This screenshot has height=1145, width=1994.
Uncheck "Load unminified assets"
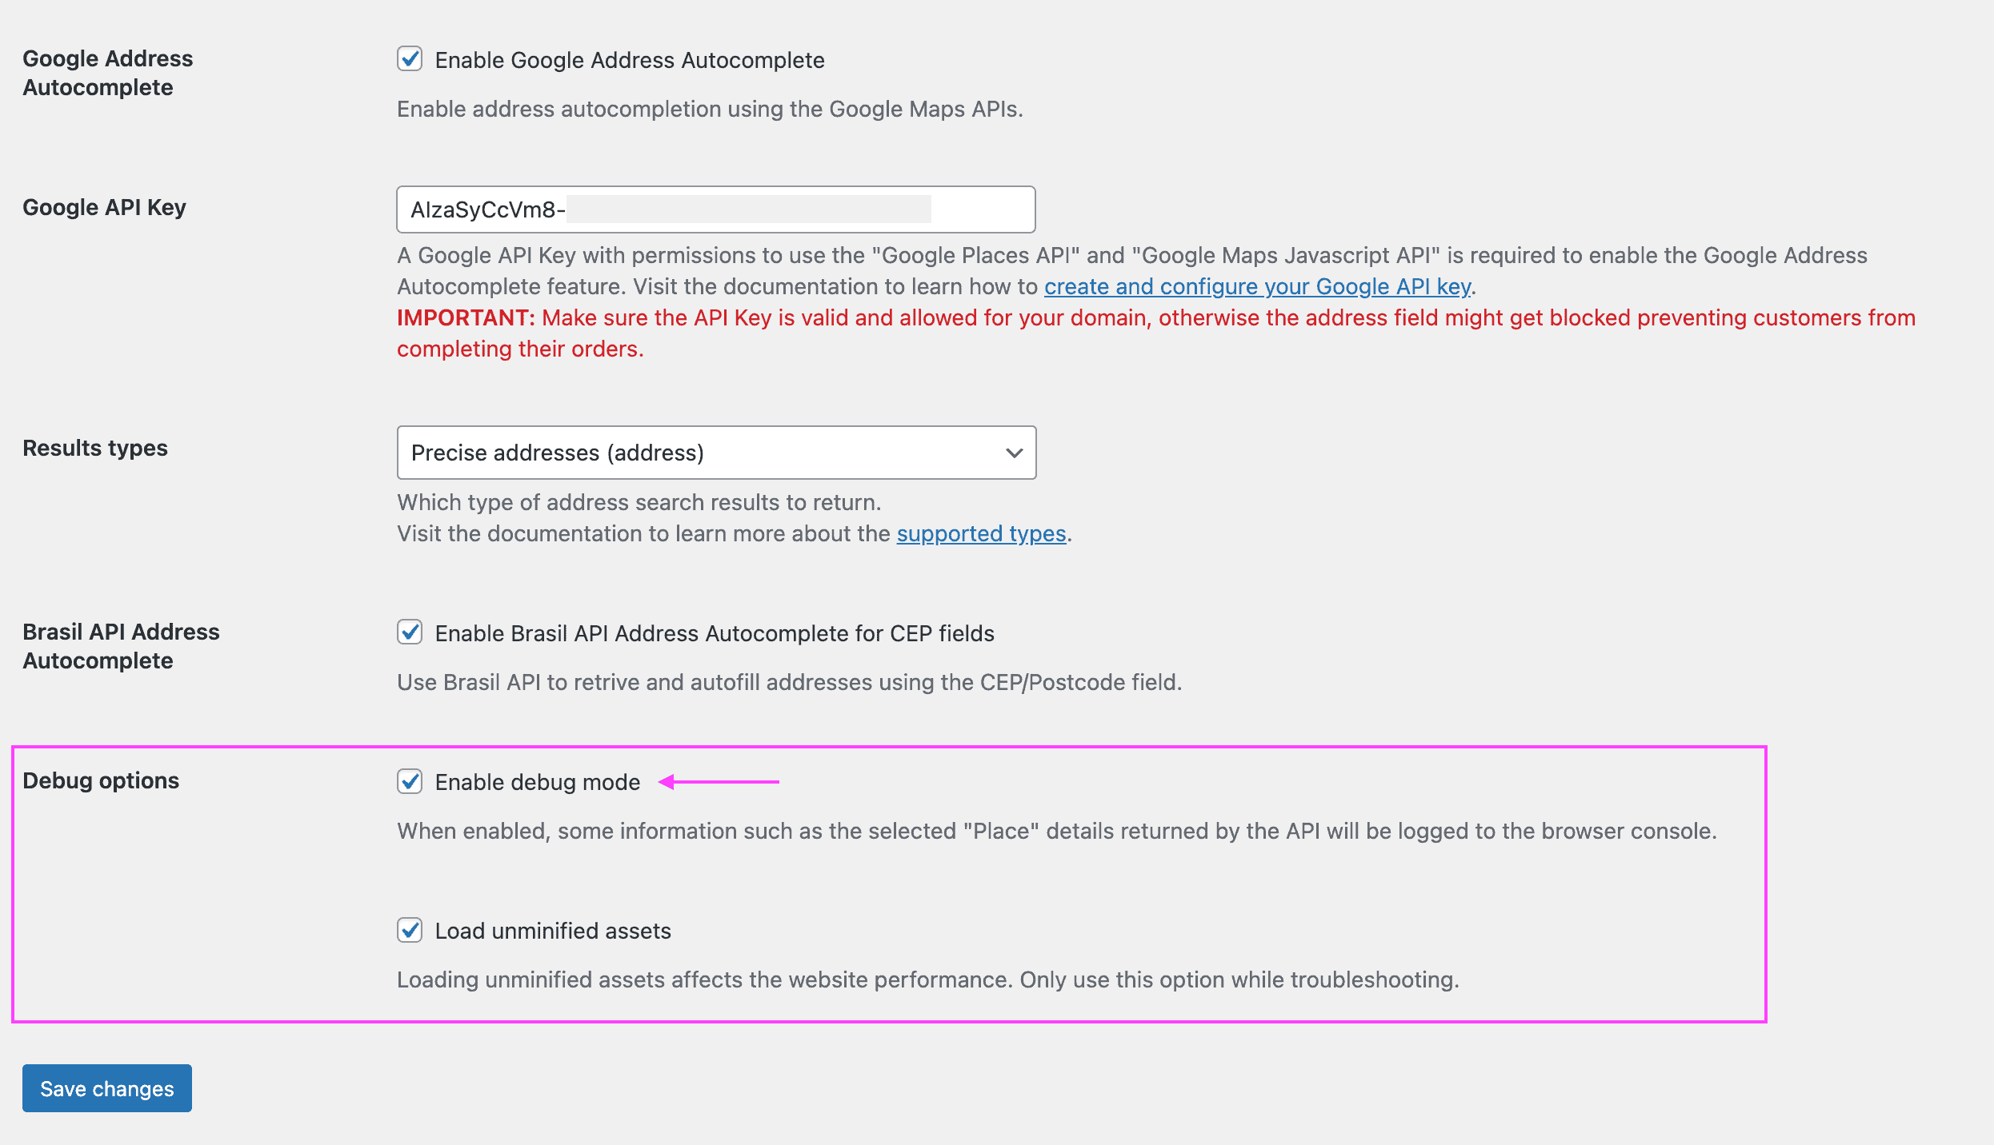[410, 930]
